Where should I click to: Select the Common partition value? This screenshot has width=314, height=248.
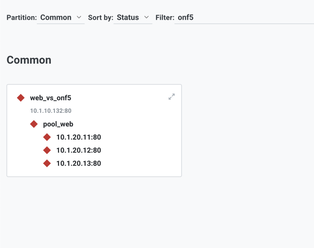[56, 17]
